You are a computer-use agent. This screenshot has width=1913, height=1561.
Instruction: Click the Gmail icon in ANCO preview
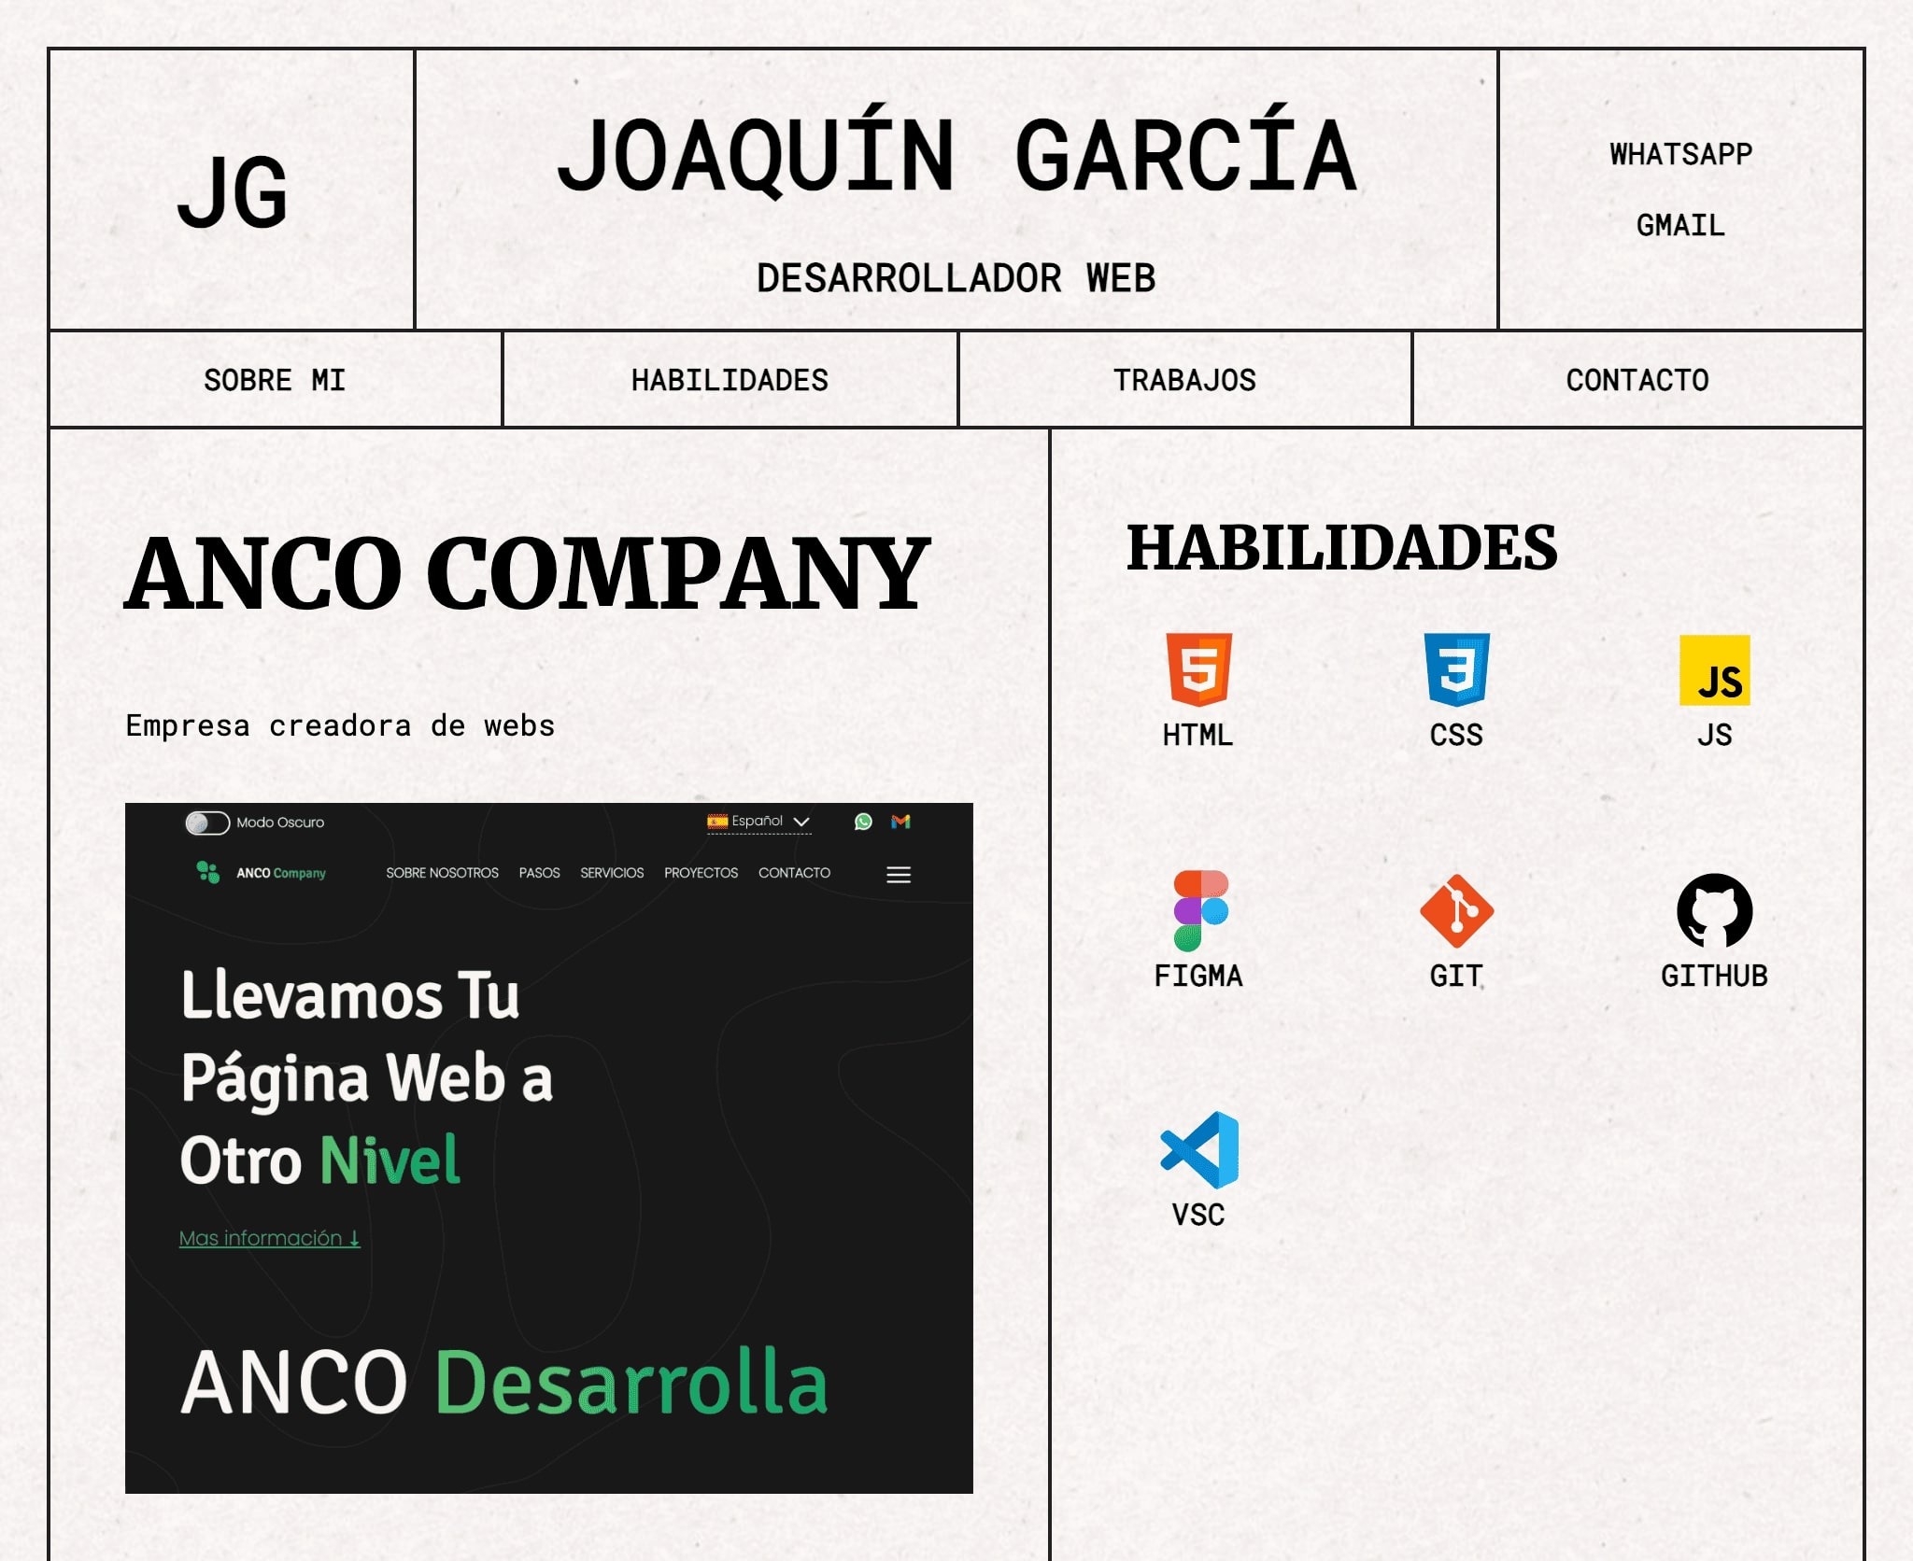[x=900, y=822]
